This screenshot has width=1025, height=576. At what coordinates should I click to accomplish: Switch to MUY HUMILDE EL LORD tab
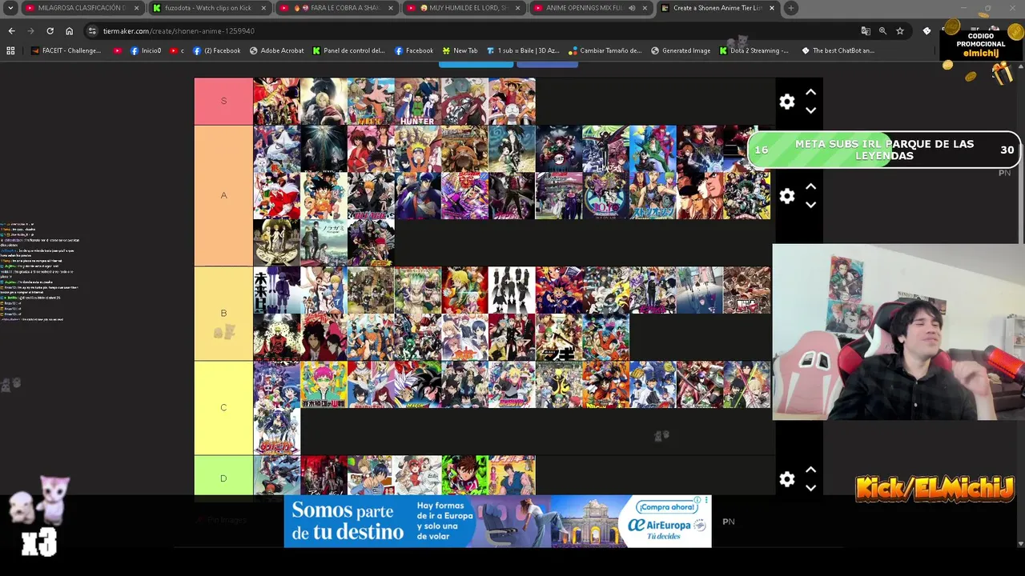point(463,8)
